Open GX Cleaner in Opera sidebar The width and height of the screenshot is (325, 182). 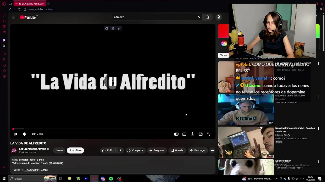pyautogui.click(x=4, y=21)
